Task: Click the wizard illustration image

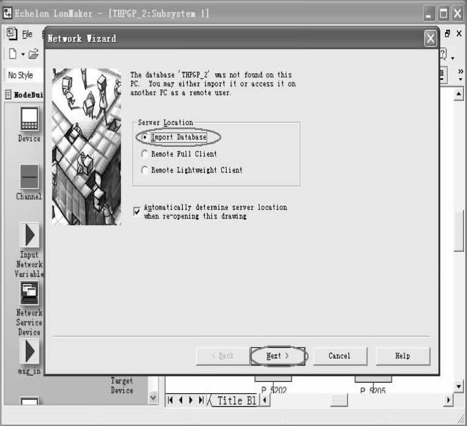Action: click(86, 146)
